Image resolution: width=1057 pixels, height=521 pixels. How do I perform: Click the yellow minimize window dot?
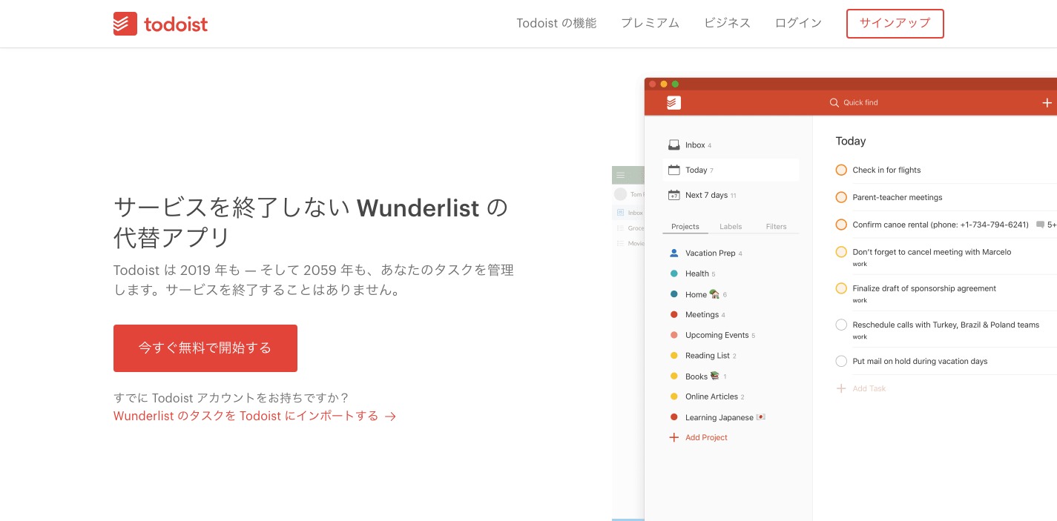[664, 84]
